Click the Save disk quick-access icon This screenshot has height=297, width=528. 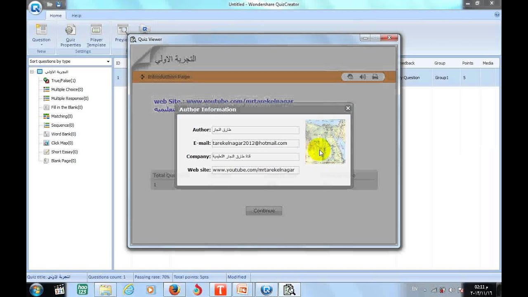59,5
